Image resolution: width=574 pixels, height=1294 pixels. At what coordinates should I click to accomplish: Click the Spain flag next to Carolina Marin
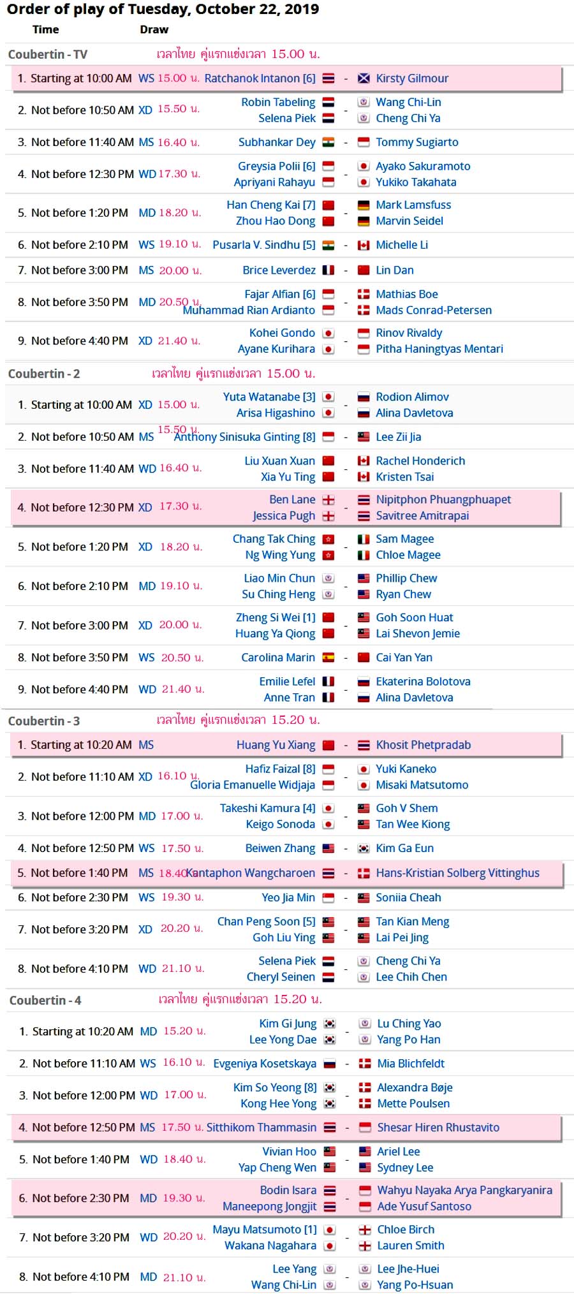tap(328, 658)
